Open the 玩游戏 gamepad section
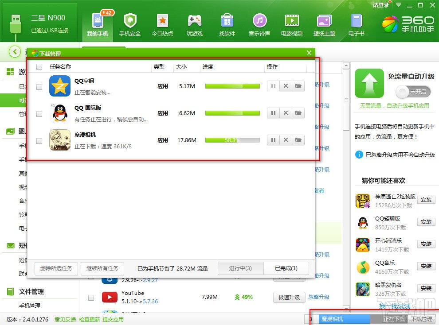This screenshot has height=325, width=439. (195, 25)
